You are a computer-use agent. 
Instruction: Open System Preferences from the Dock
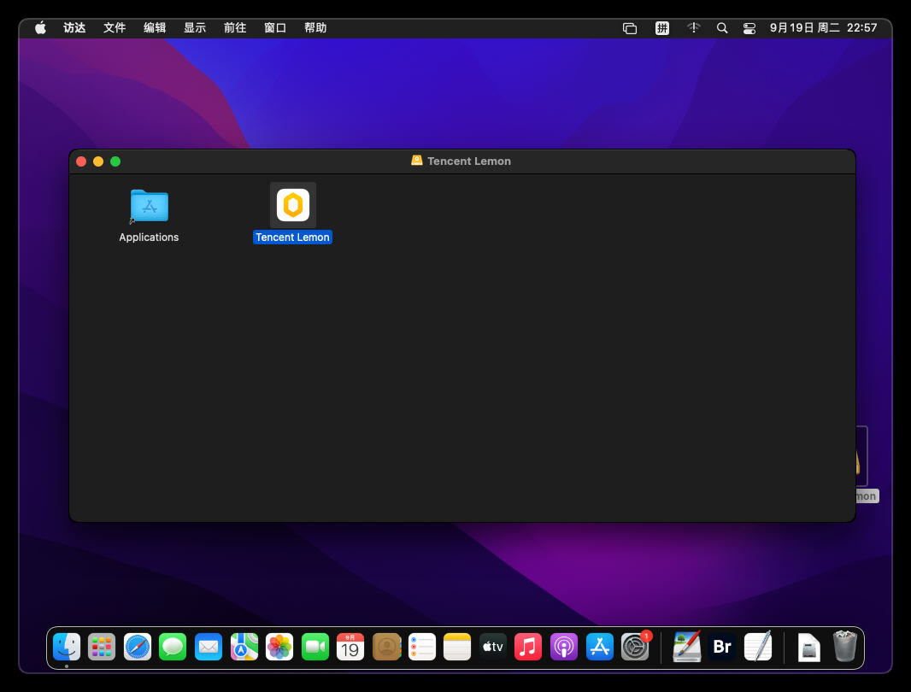pyautogui.click(x=635, y=647)
